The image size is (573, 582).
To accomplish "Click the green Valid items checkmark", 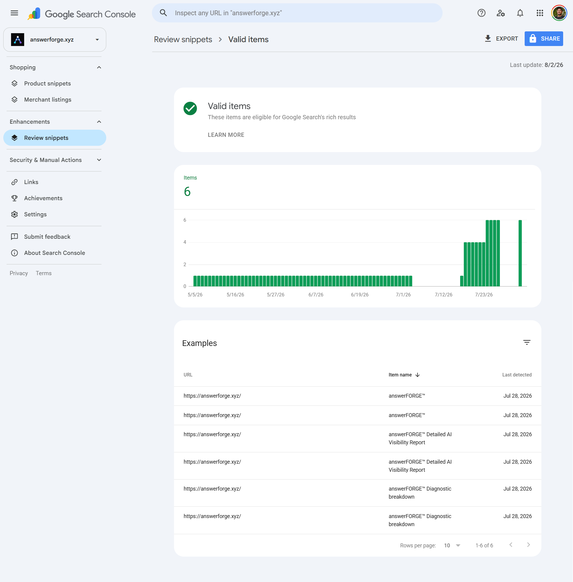I will 190,108.
